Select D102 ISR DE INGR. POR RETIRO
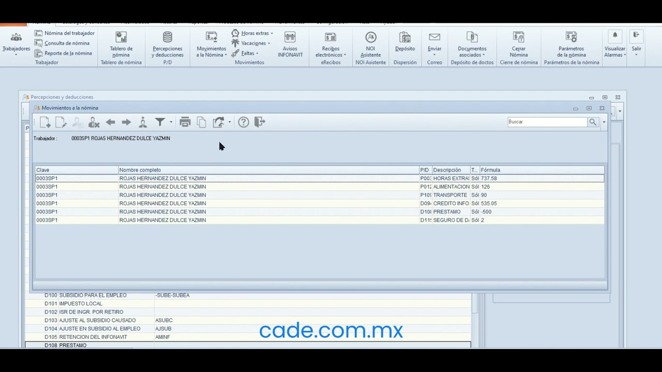The image size is (662, 372). (x=248, y=312)
